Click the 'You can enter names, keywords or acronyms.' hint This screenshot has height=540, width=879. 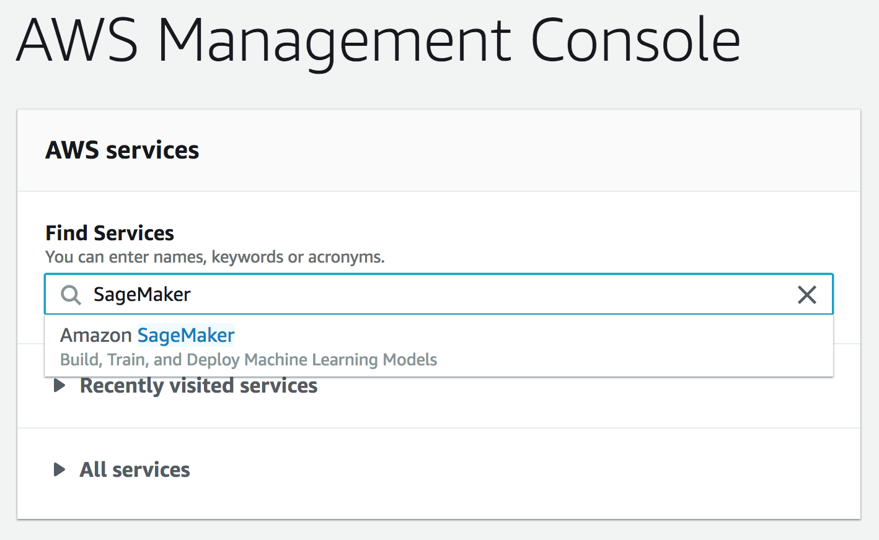point(215,257)
